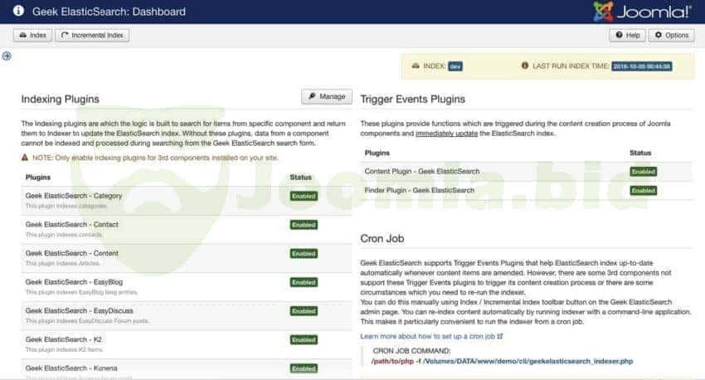Click the /path/to/php command text
The width and height of the screenshot is (705, 380).
pyautogui.click(x=392, y=361)
